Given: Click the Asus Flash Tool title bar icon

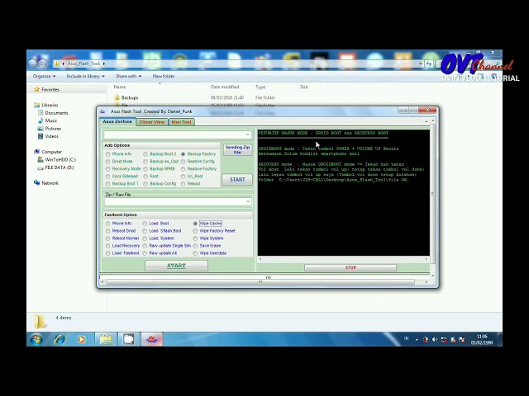Looking at the screenshot, I should [x=102, y=111].
